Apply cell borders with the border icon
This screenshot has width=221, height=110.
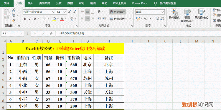point(44,19)
